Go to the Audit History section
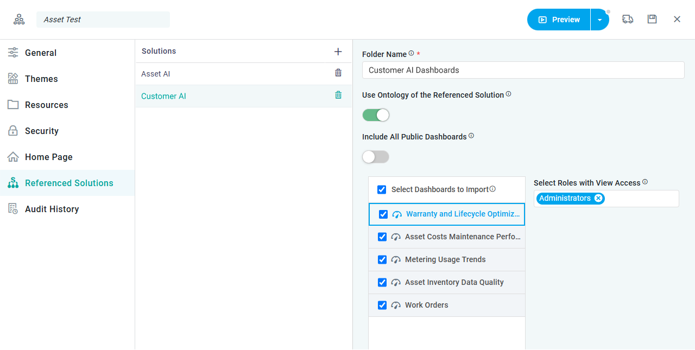Image resolution: width=695 pixels, height=350 pixels. click(52, 209)
